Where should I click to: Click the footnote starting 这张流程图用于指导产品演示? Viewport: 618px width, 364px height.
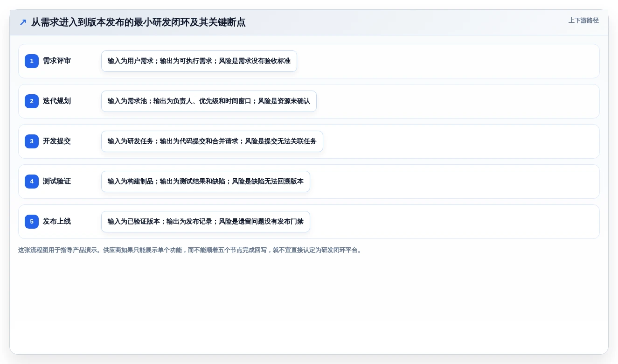click(x=190, y=250)
